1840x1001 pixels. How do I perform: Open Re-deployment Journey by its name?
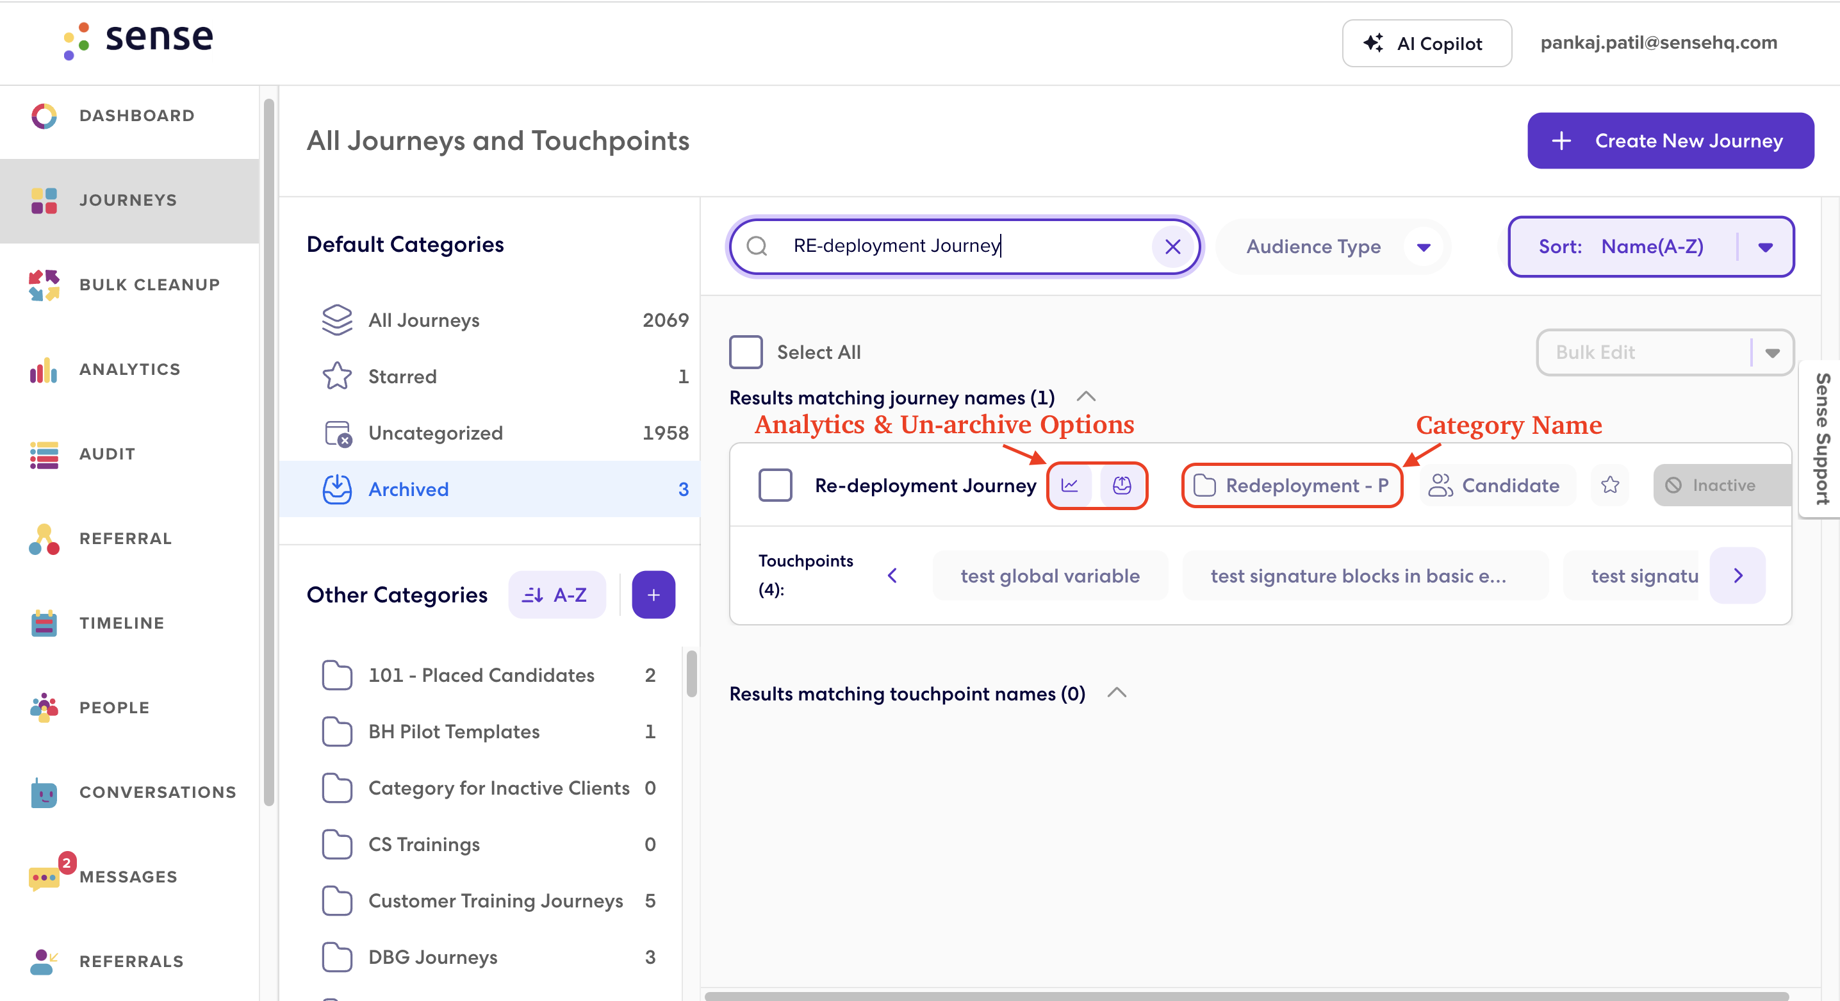[x=925, y=486]
